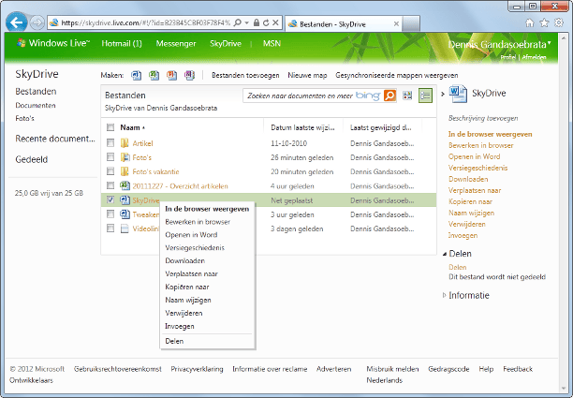Viewport: 573px width, 398px height.
Task: Click the Word document icon in details pane
Action: (x=458, y=94)
